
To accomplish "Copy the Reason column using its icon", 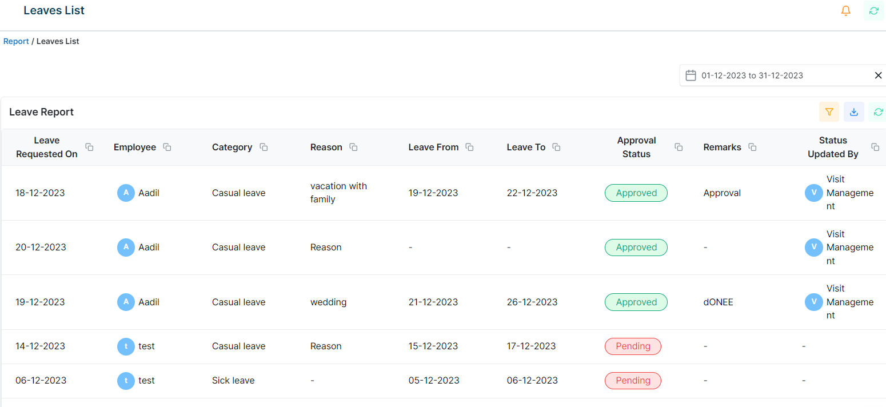I will (353, 147).
